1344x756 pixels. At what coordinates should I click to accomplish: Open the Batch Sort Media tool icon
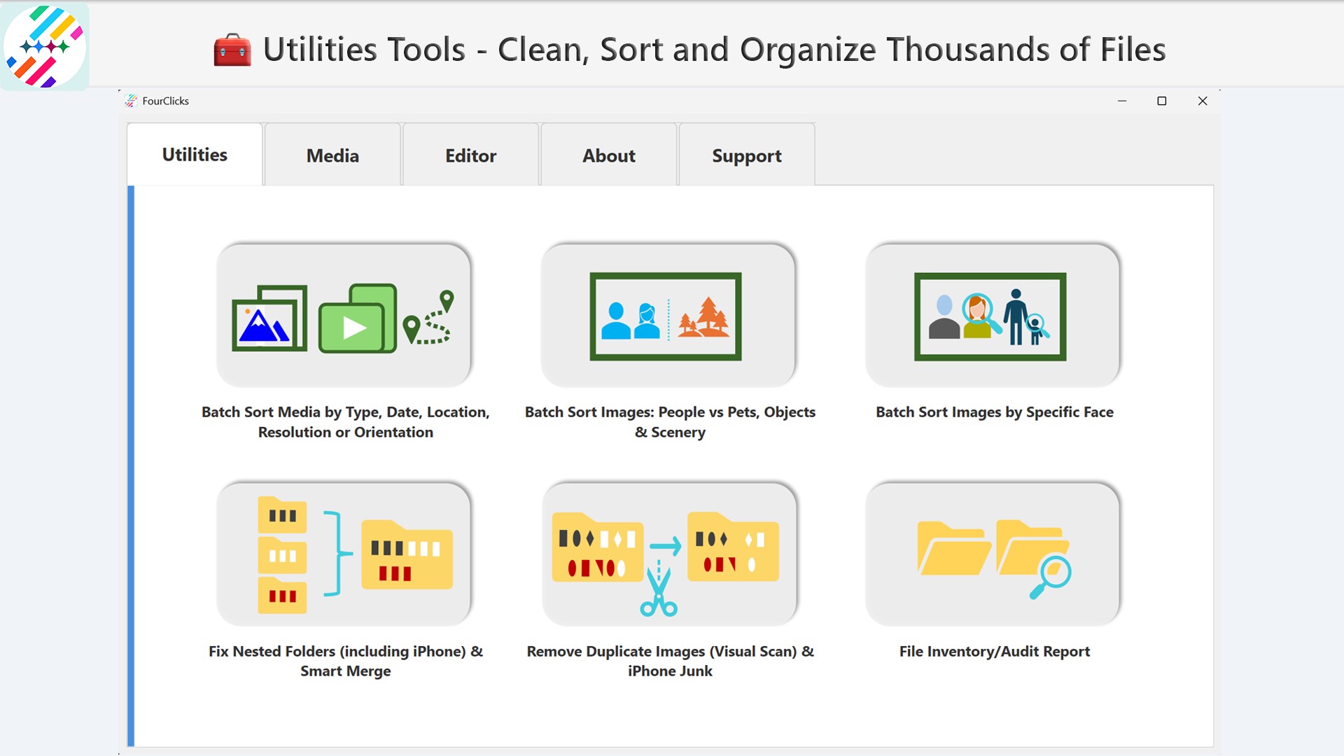[344, 315]
